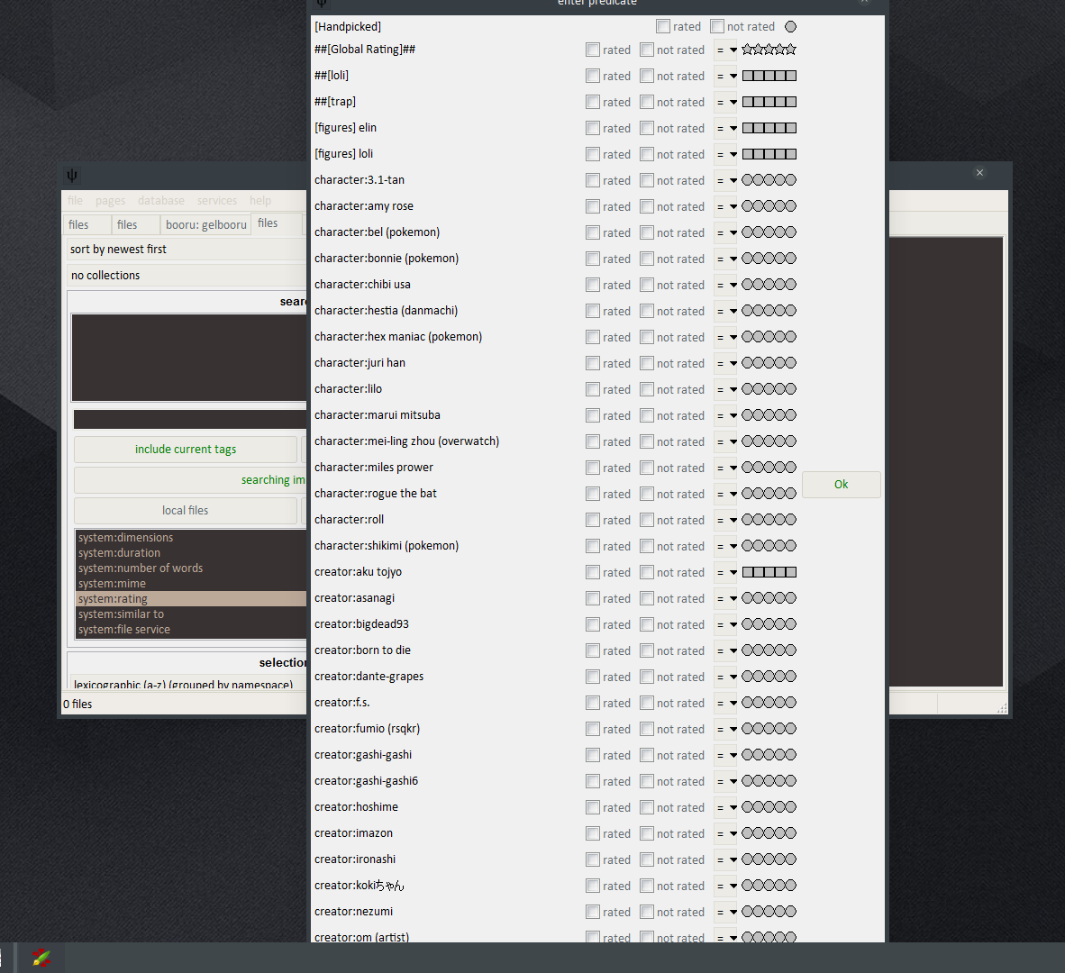The image size is (1065, 973).
Task: Click the creator:gashi-gashi6 circles rating control
Action: point(769,781)
